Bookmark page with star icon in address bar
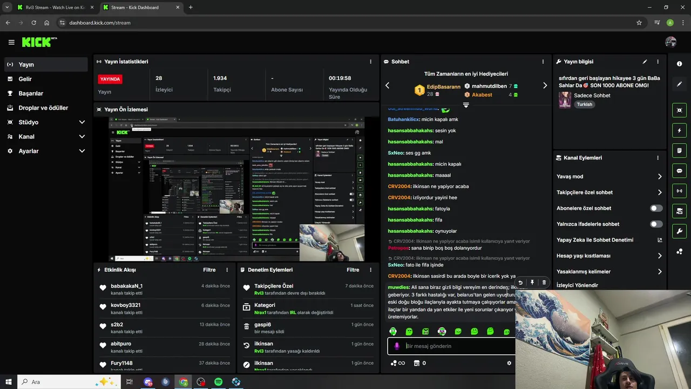 pos(639,23)
